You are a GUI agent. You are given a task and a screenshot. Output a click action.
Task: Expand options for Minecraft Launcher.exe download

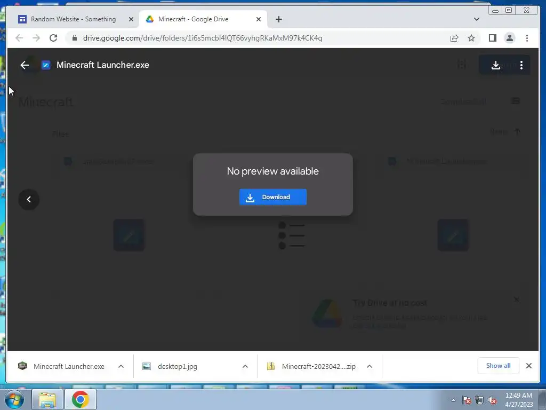pyautogui.click(x=121, y=366)
